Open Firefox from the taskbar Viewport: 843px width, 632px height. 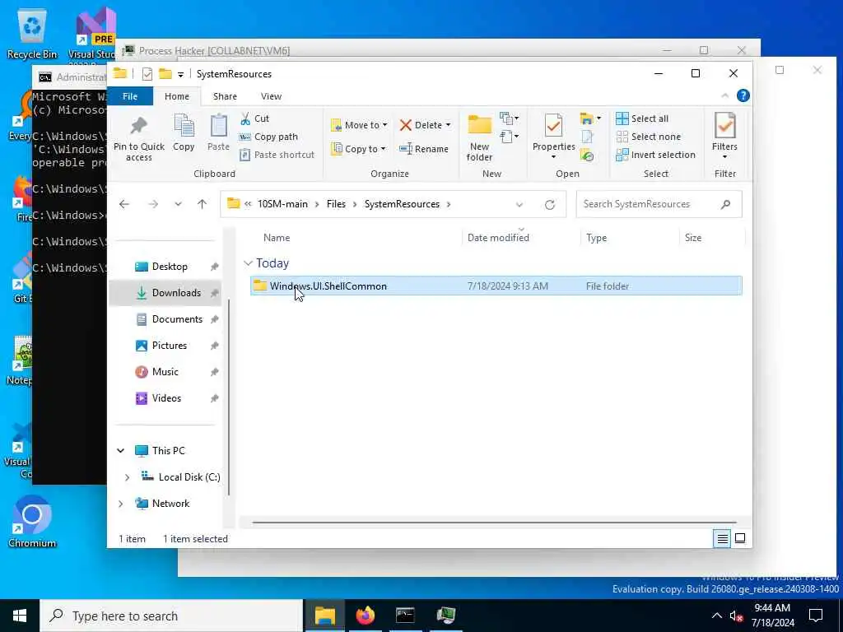click(x=365, y=616)
